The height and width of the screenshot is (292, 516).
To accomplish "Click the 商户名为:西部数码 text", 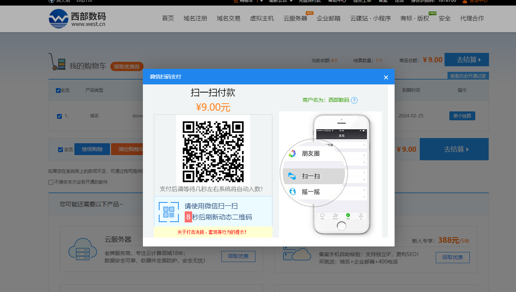I will click(326, 100).
